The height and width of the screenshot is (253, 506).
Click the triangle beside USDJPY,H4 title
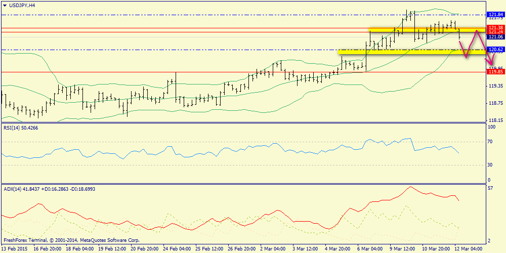coord(4,5)
